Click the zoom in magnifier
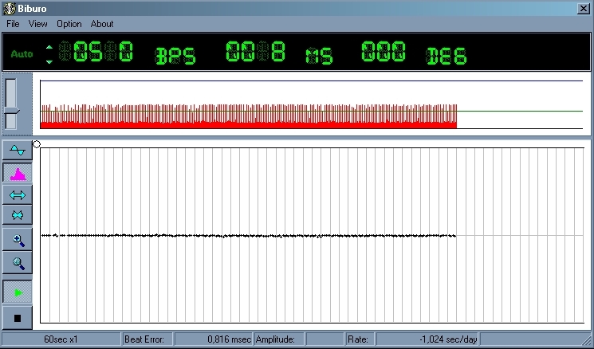The width and height of the screenshot is (594, 349). click(18, 239)
